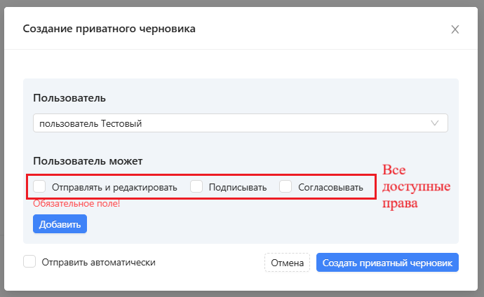Click the 'Согласовывать' label text
This screenshot has width=484, height=297.
pos(330,187)
